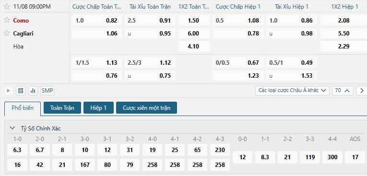Switch to the Toàn Trận tab
Image resolution: width=367 pixels, height=176 pixels.
click(62, 107)
